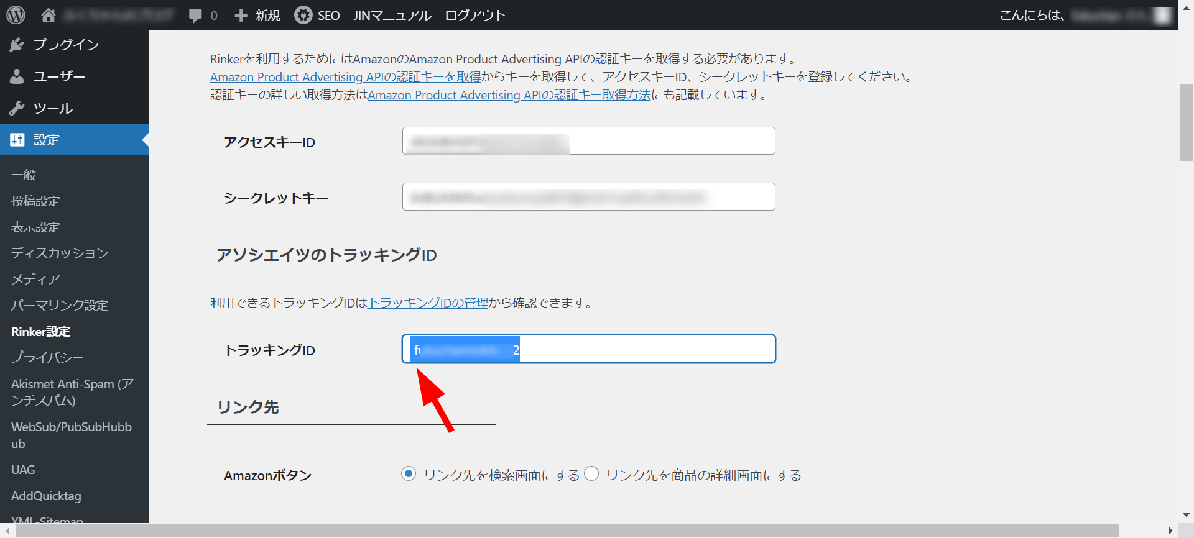This screenshot has height=538, width=1194.
Task: Open Amazon Product Advertising APIの認証キーを取得 link
Action: point(345,77)
